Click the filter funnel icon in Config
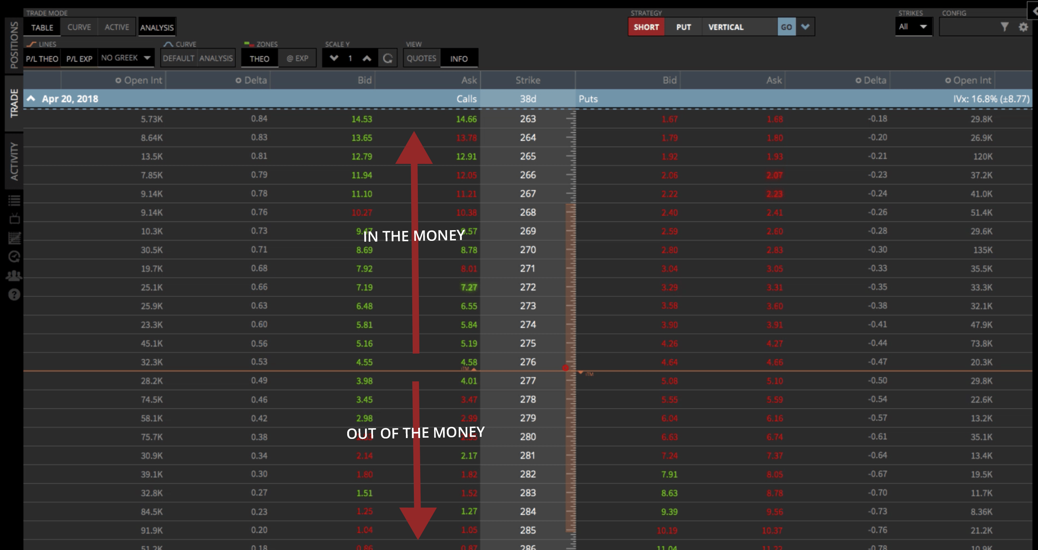1038x550 pixels. (1004, 27)
